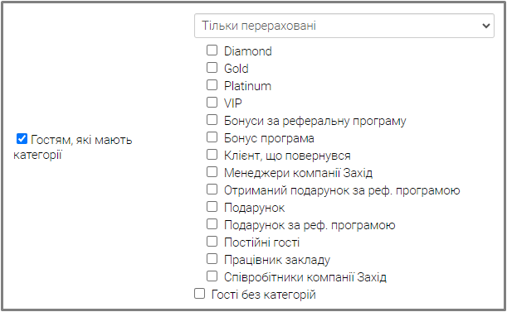Enable "Працівник закладу" checkbox
Viewport: 507px width, 312px height.
(212, 259)
